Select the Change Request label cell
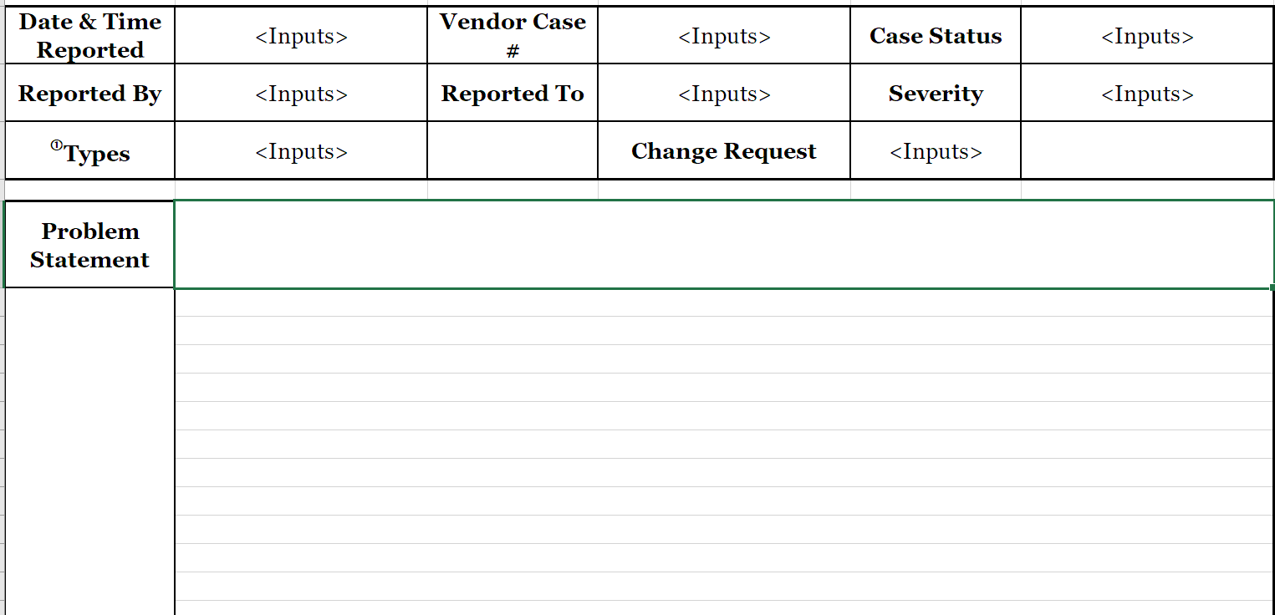 click(722, 151)
